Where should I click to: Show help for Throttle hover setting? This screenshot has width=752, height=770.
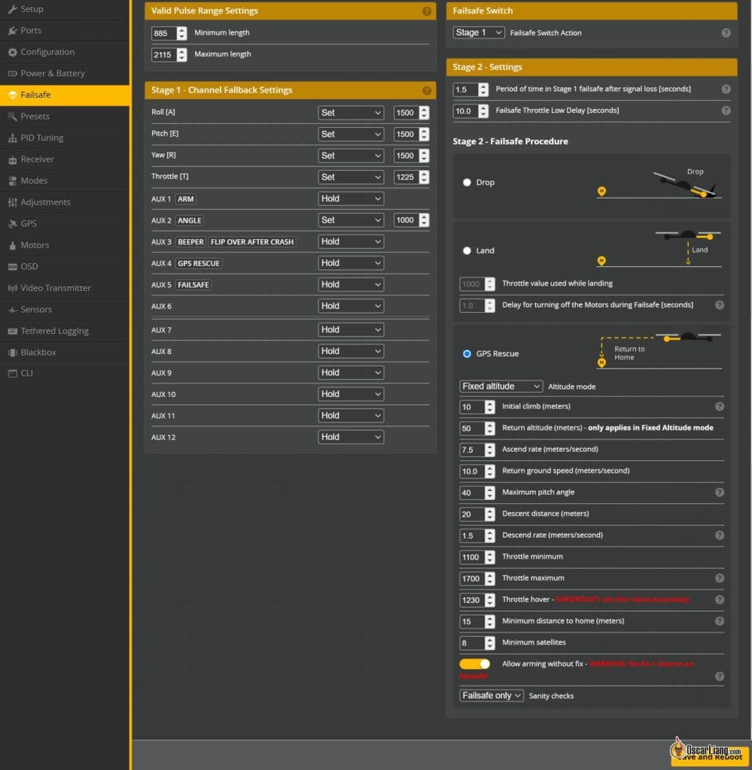click(x=720, y=599)
